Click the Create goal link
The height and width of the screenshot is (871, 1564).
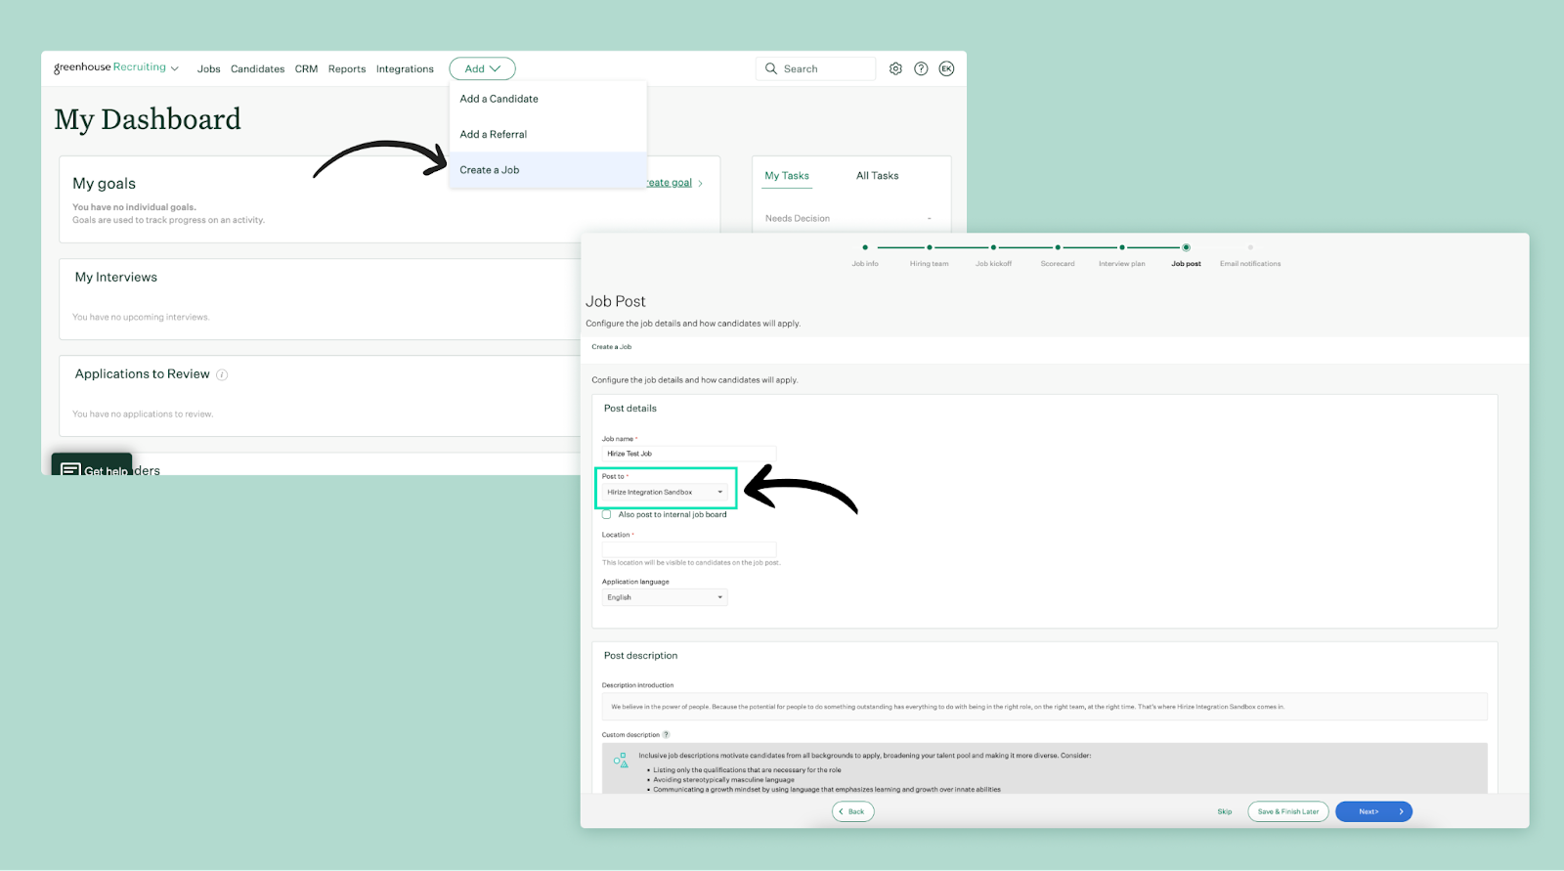pos(671,183)
